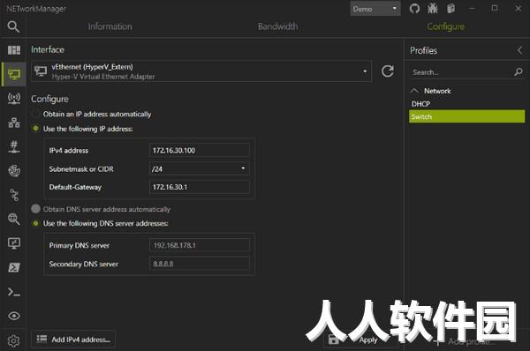This screenshot has width=530, height=351.
Task: Collapse the Network profile group
Action: click(414, 91)
